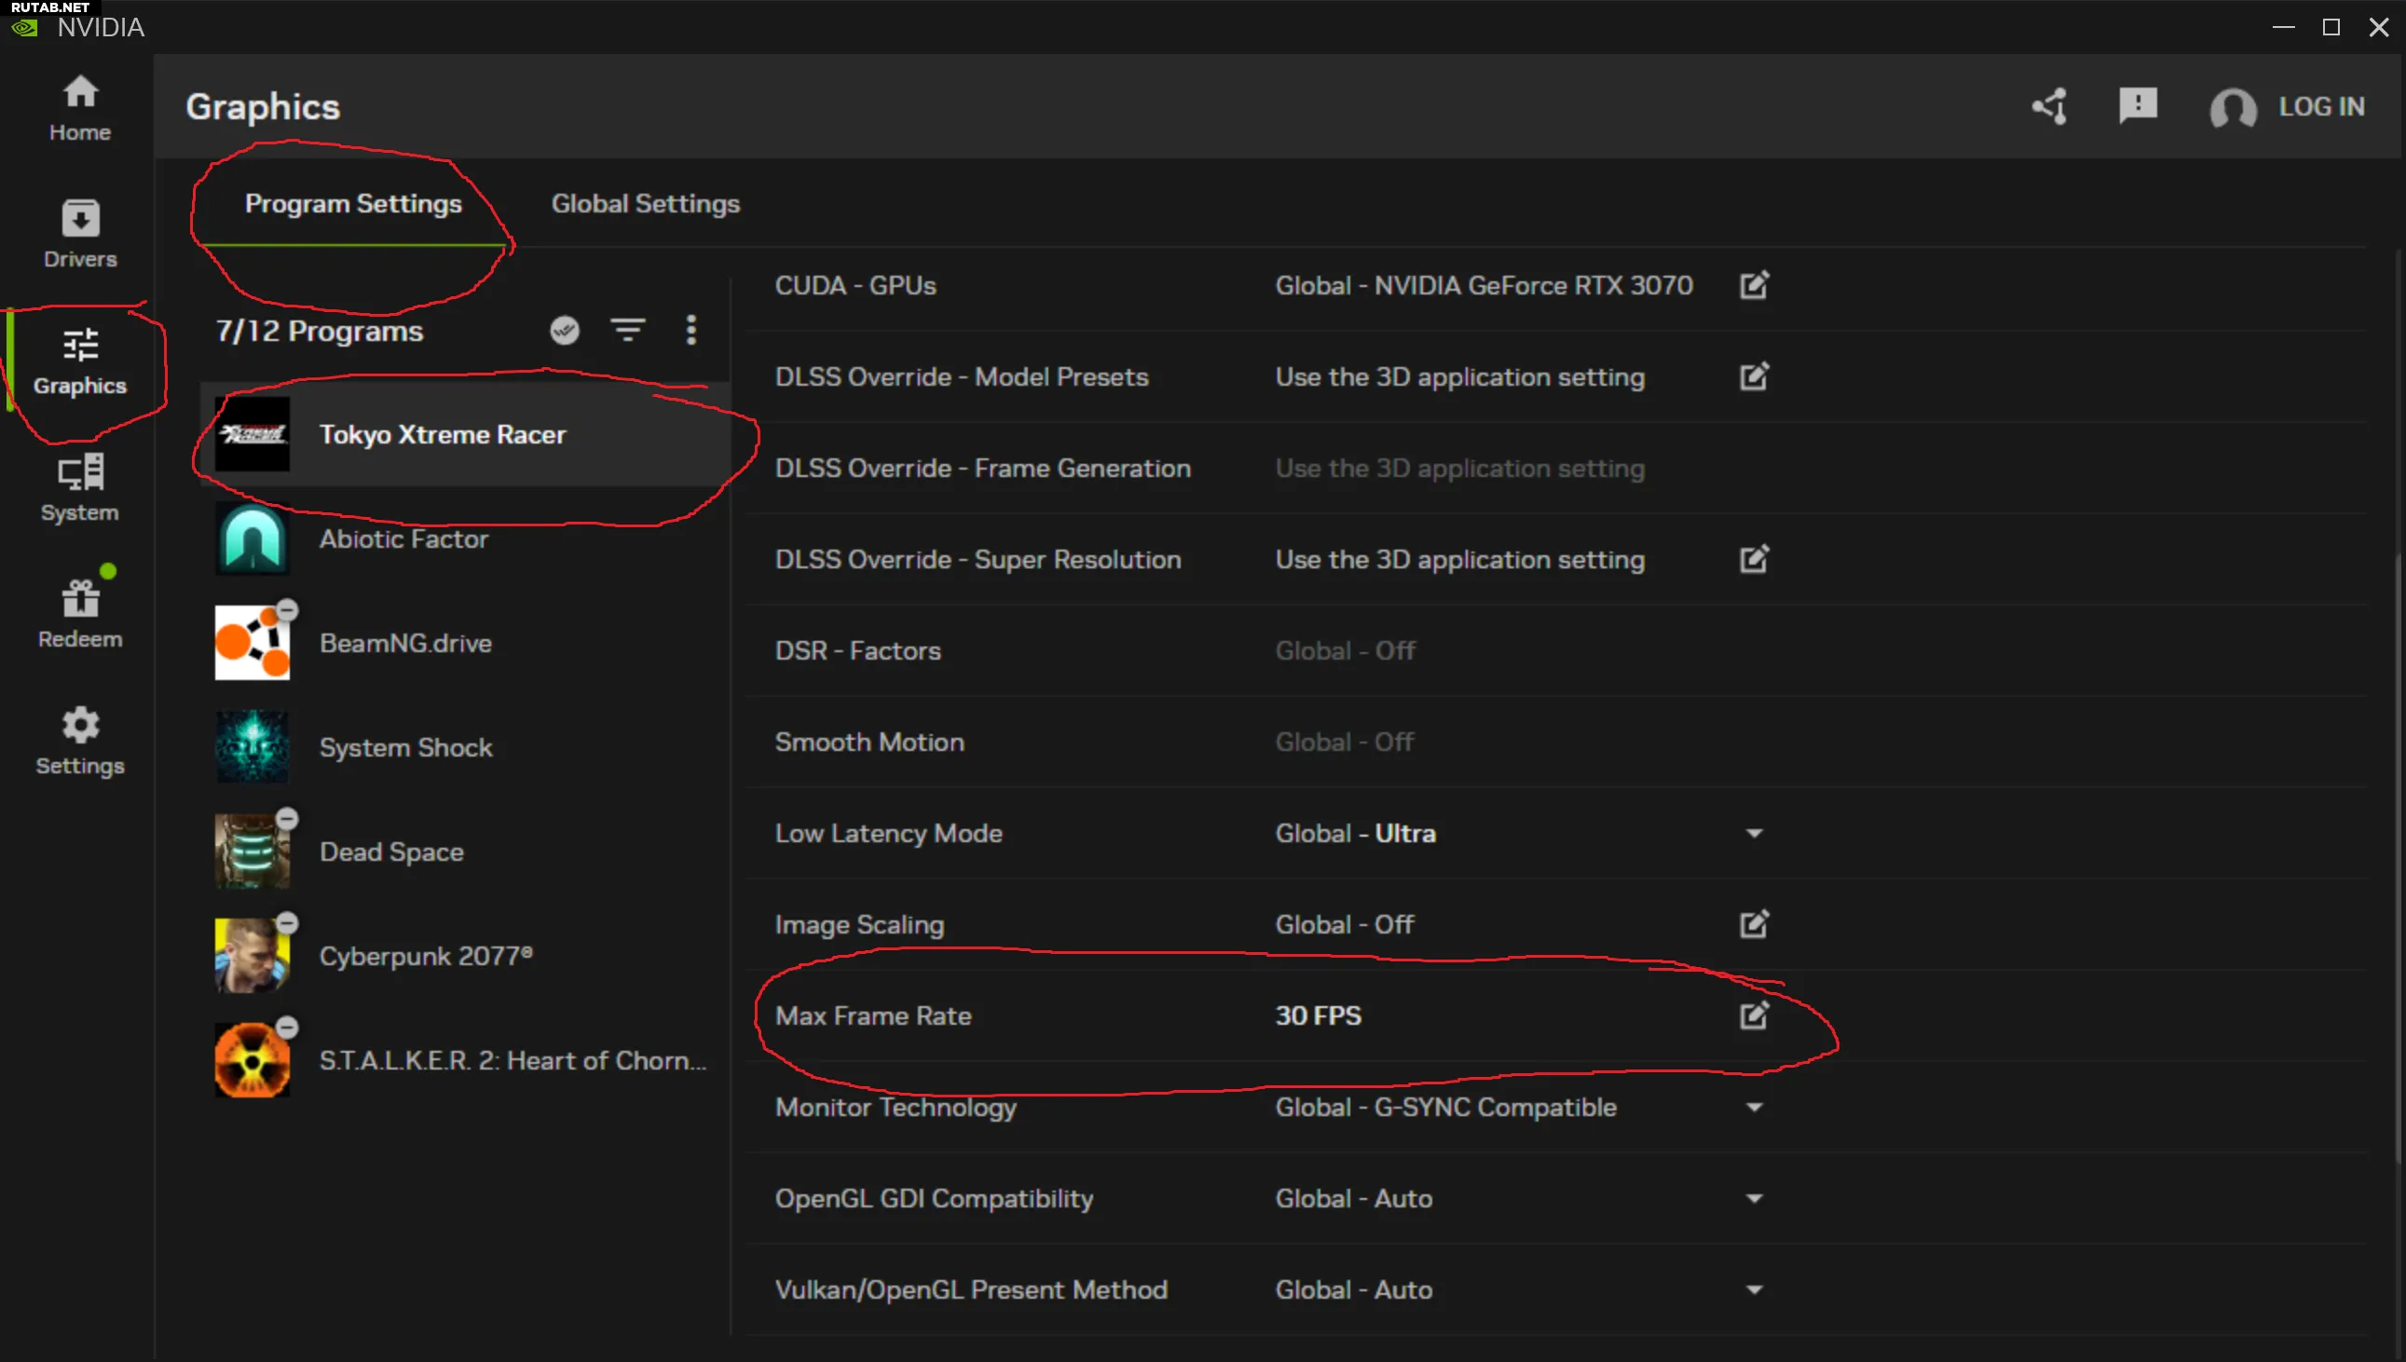Click the send feedback icon

pos(2138,105)
